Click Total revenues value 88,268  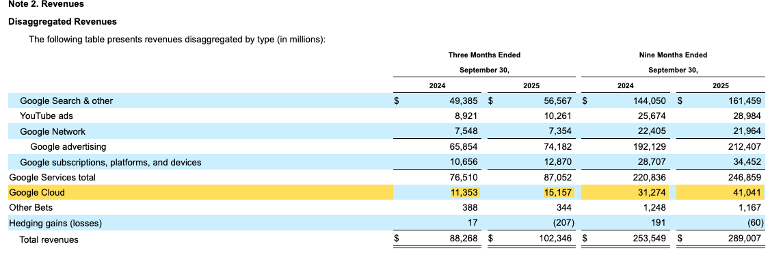[x=464, y=239]
